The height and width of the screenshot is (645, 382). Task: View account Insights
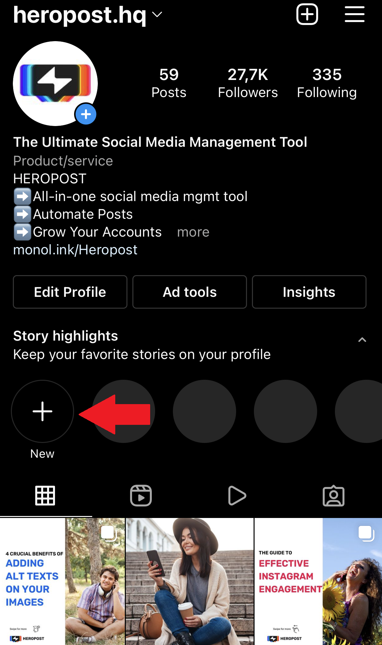(x=309, y=292)
